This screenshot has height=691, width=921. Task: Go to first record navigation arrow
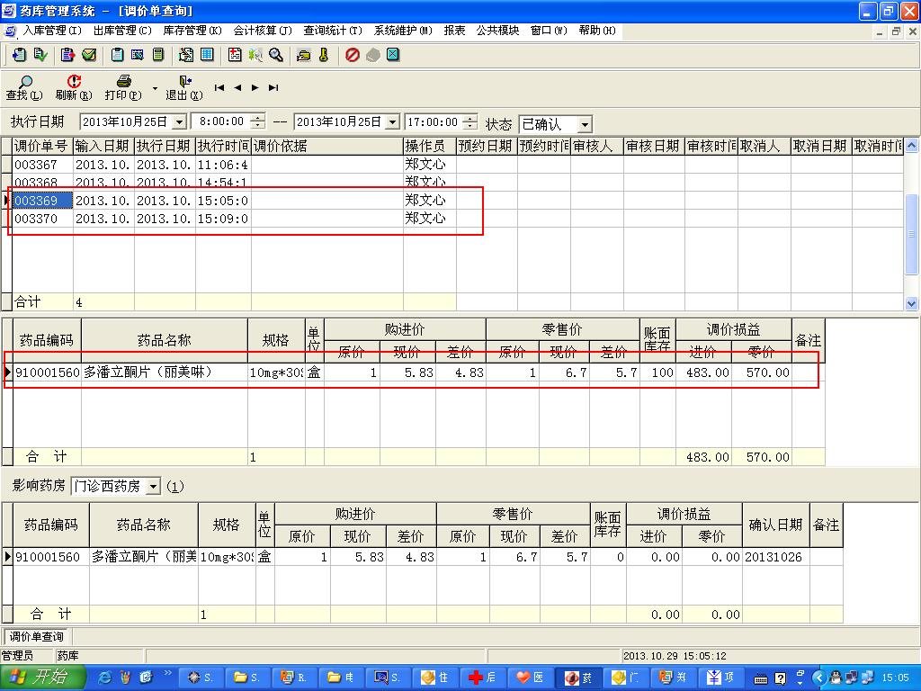coord(219,87)
